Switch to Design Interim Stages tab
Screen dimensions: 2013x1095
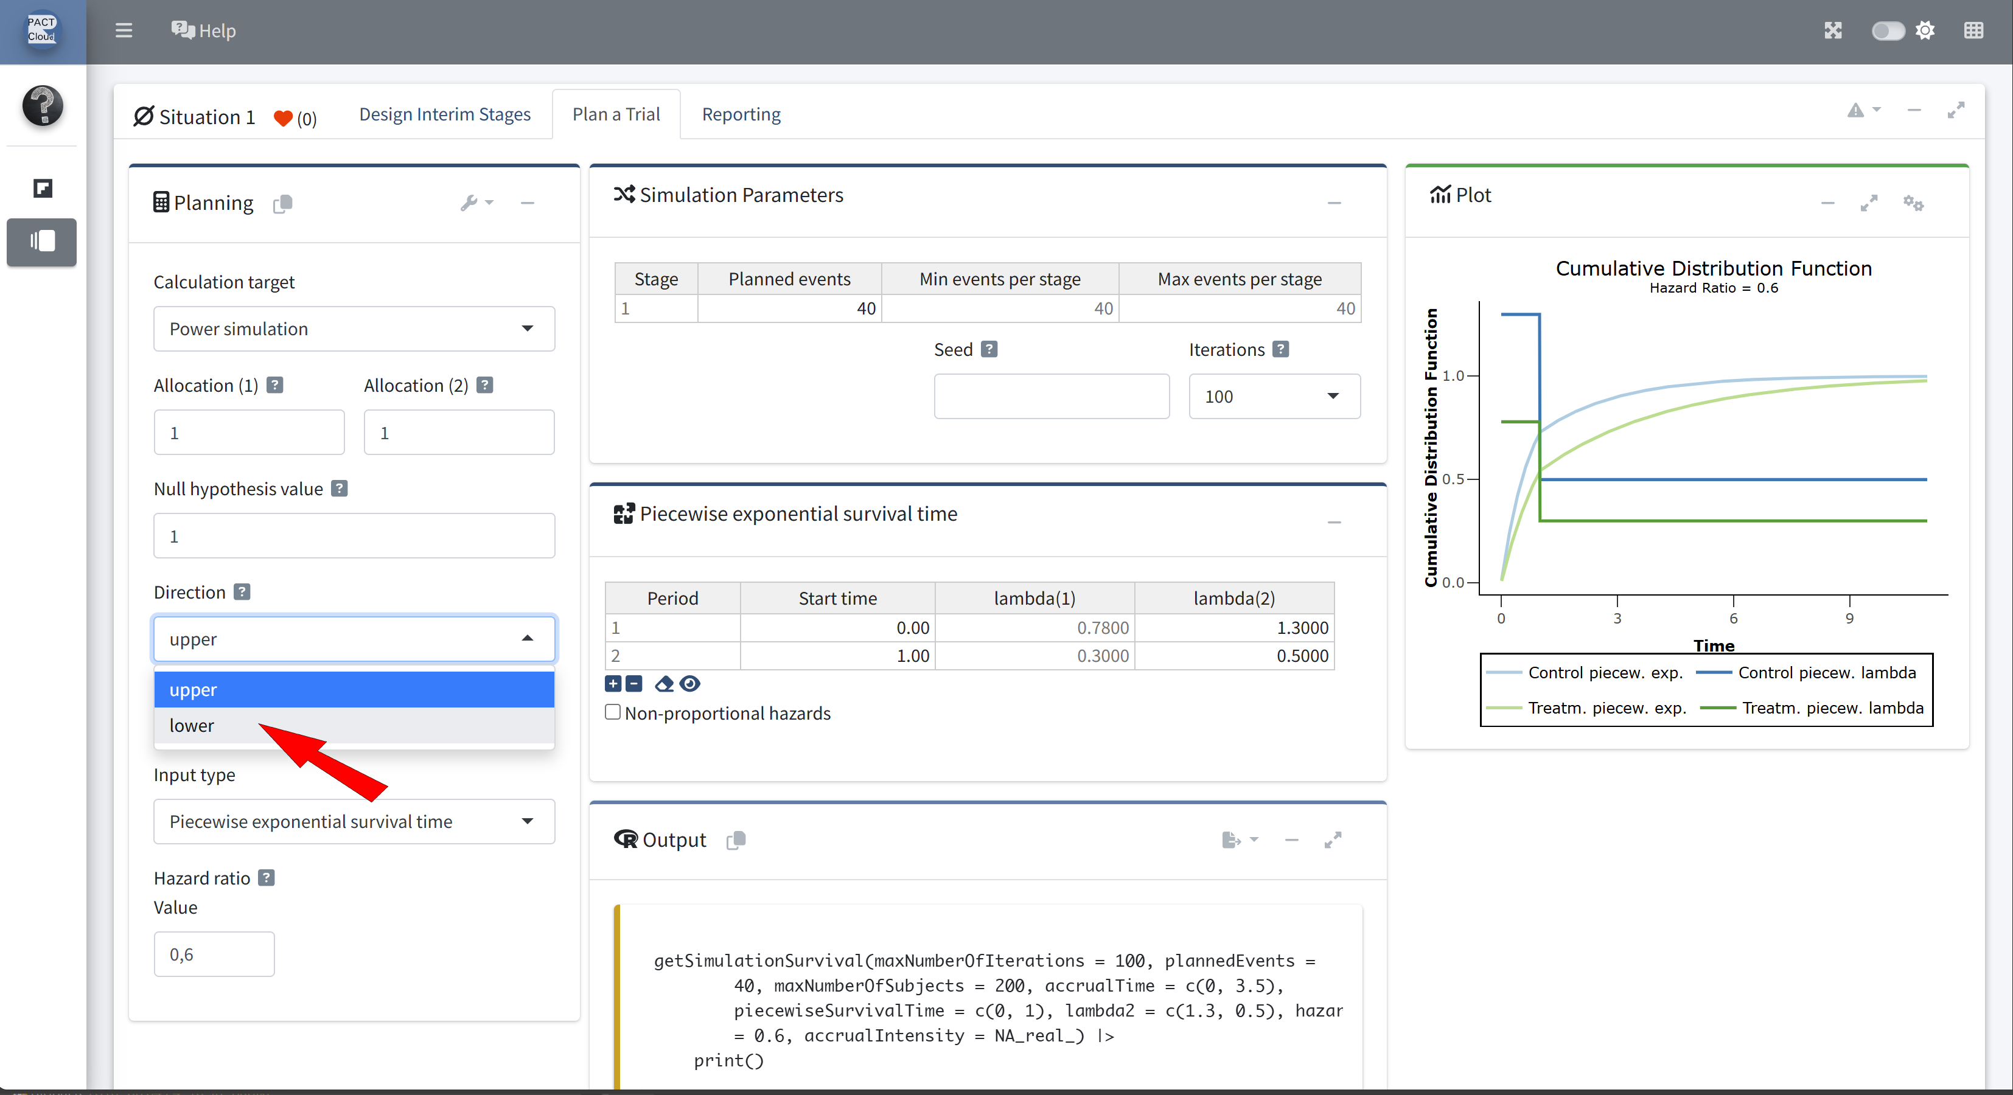click(444, 114)
